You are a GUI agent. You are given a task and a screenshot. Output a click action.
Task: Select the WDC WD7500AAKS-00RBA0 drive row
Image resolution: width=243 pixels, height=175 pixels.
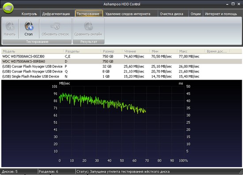click(121, 61)
